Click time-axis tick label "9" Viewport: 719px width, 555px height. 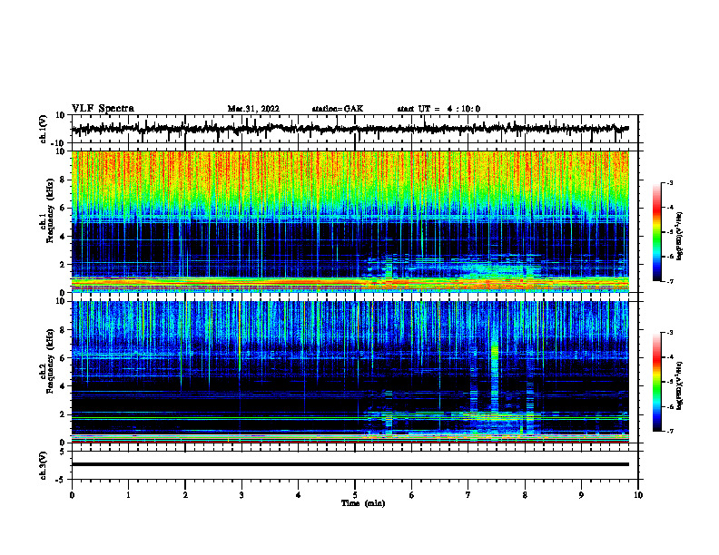[581, 495]
